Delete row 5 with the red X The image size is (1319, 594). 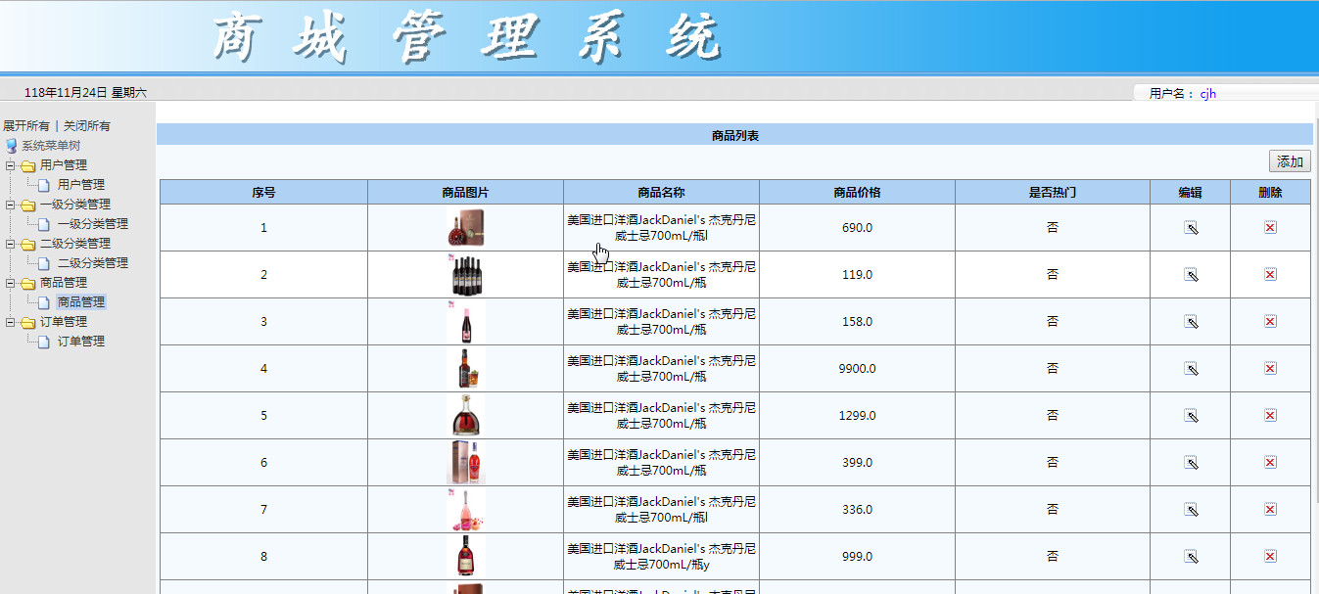pyautogui.click(x=1270, y=416)
